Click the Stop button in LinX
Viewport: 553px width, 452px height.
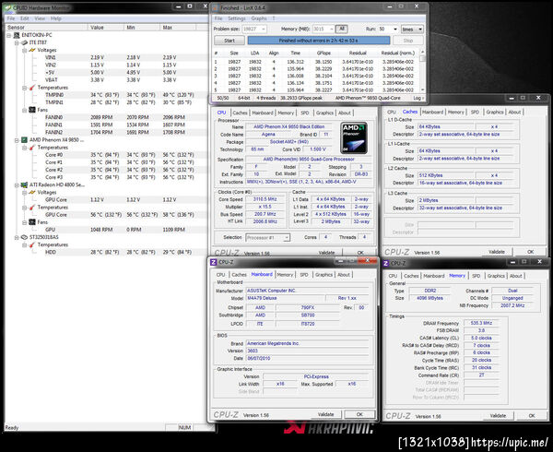click(x=408, y=41)
